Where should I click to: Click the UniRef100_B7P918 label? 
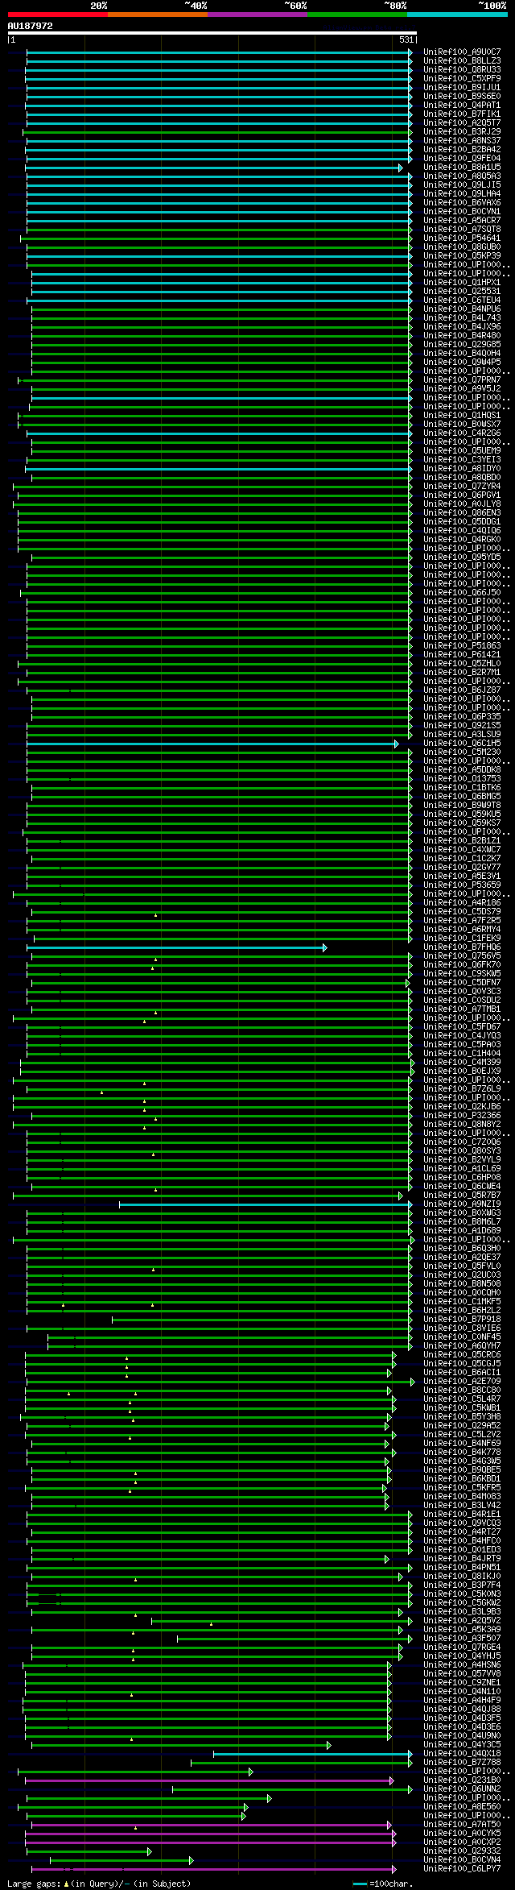tap(462, 1320)
